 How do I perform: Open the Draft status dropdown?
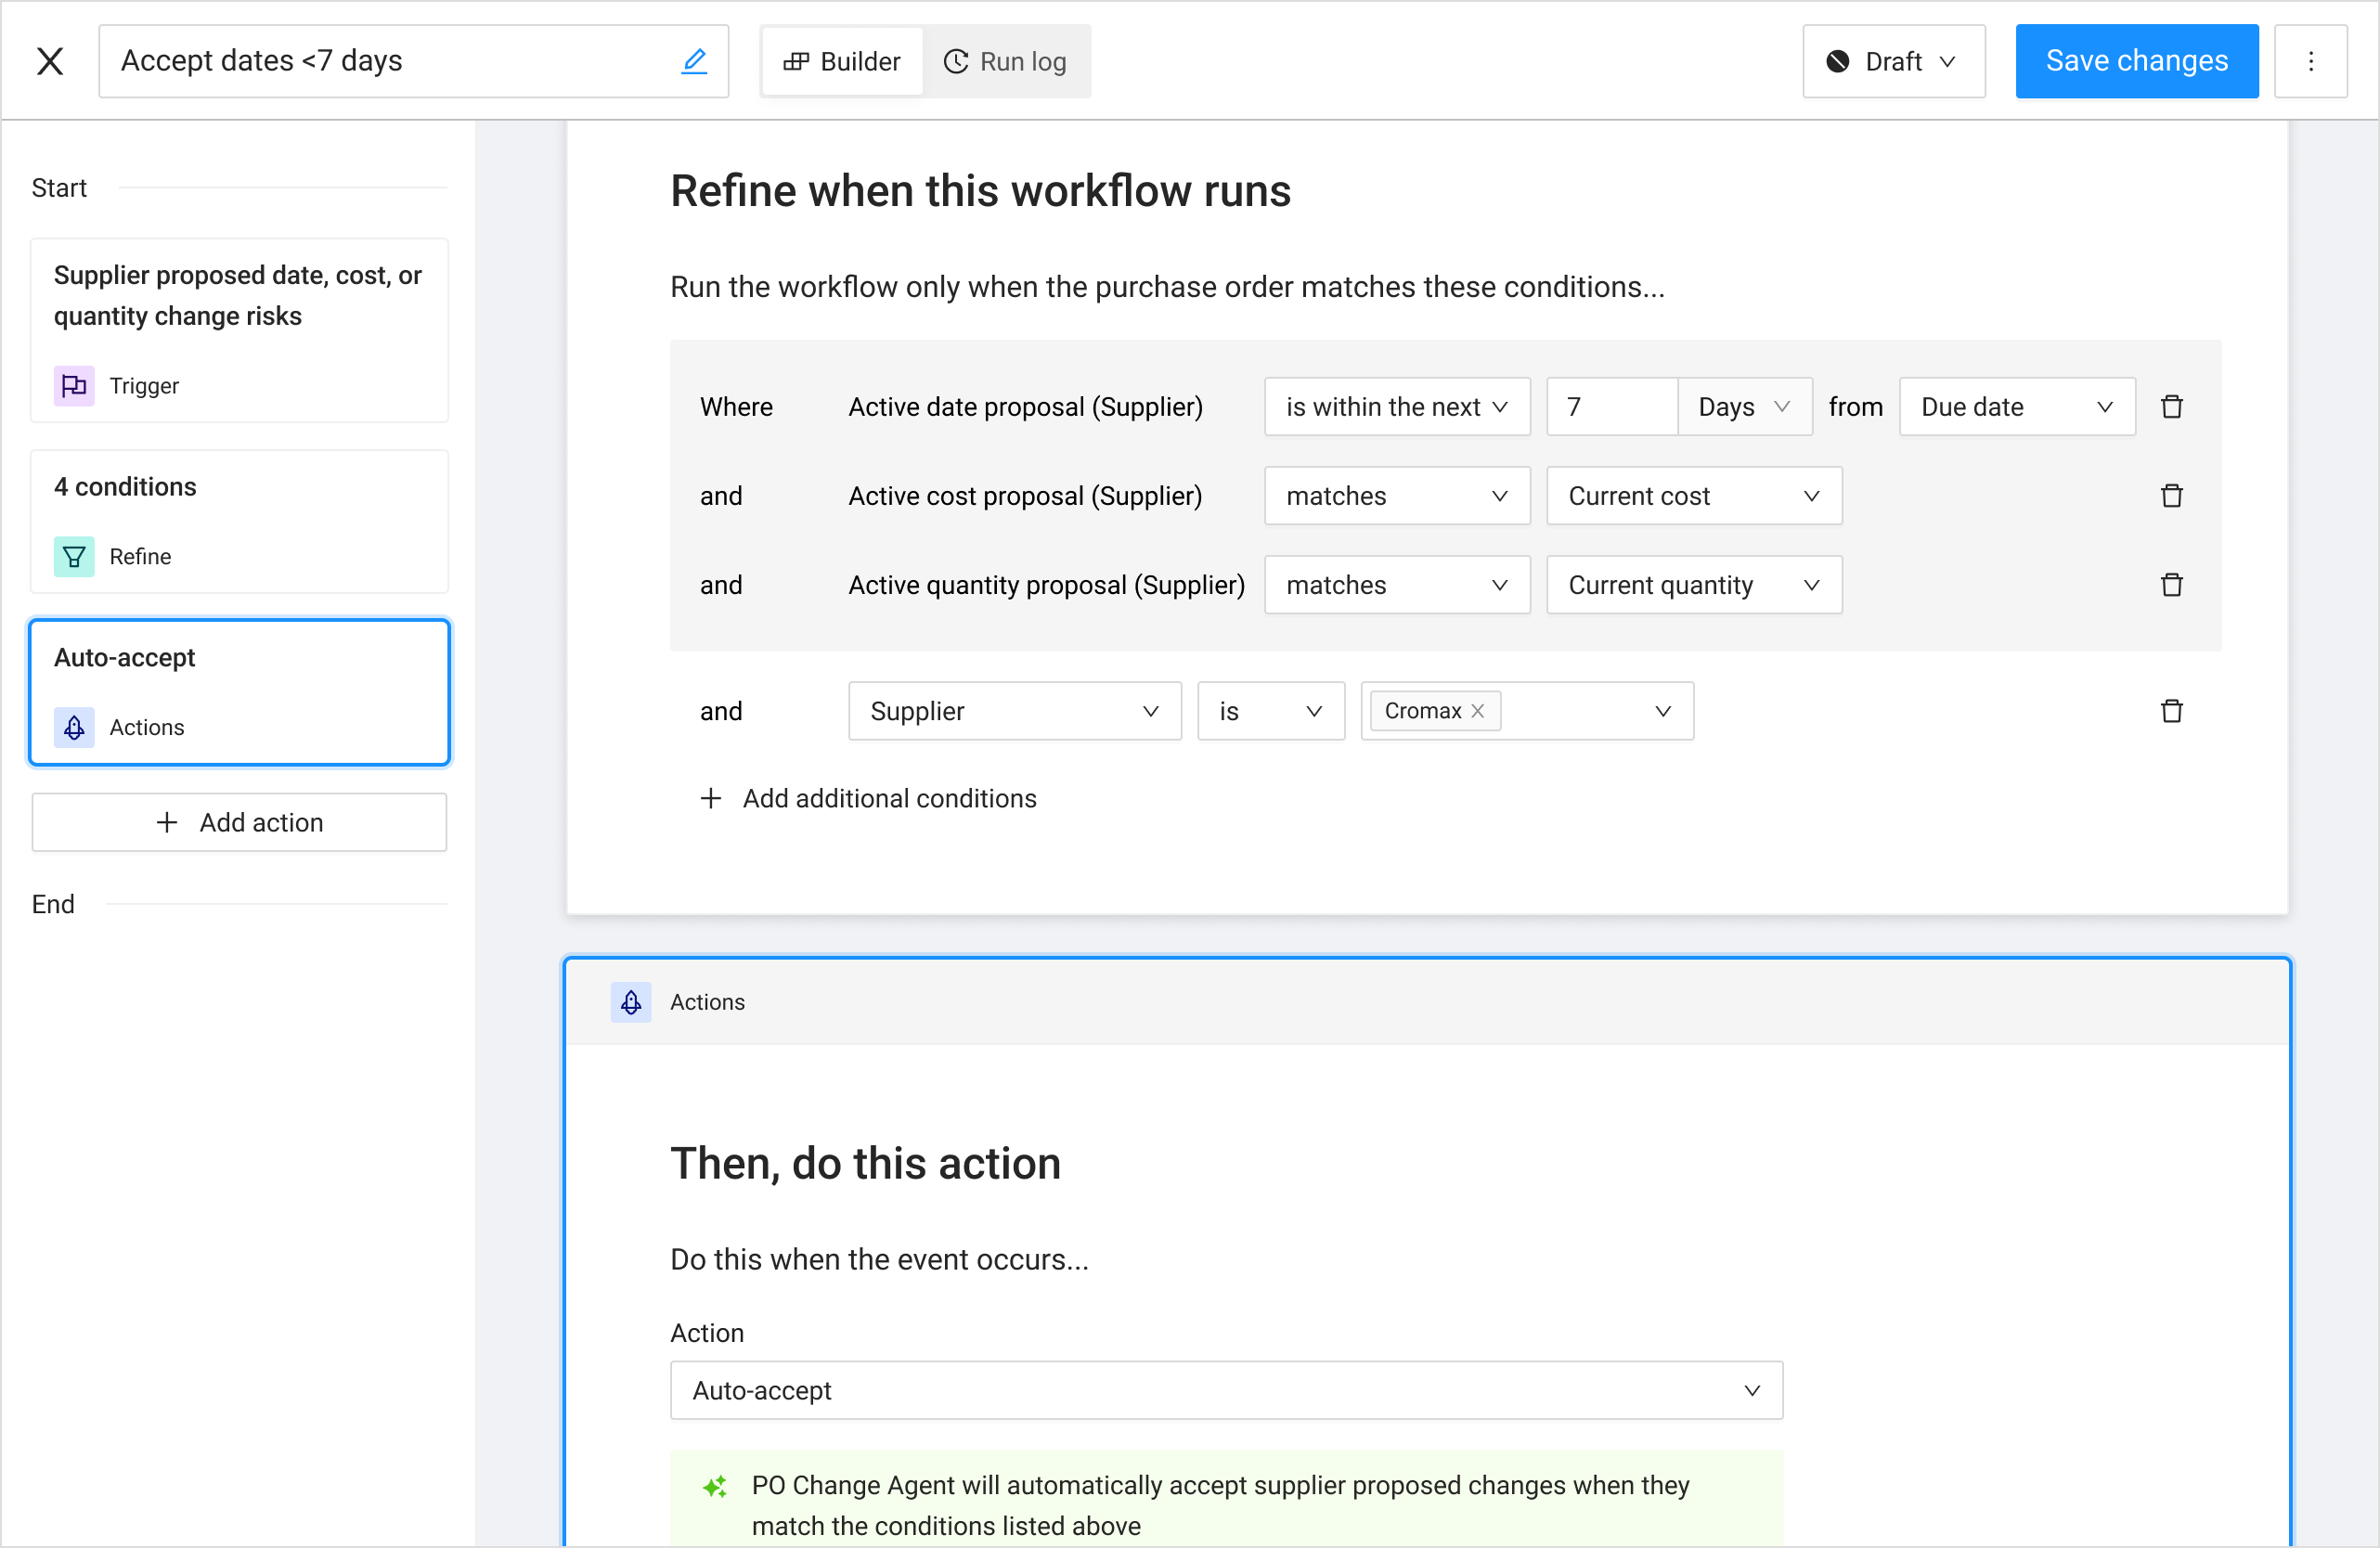pyautogui.click(x=1893, y=61)
